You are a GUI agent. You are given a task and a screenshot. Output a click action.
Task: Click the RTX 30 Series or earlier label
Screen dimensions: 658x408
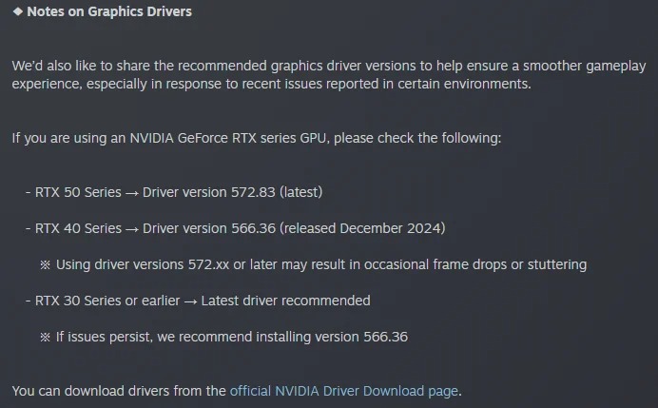click(107, 301)
